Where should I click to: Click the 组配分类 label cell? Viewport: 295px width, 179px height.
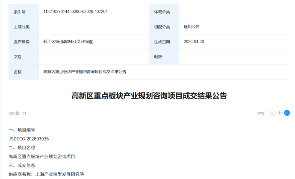pyautogui.click(x=164, y=27)
